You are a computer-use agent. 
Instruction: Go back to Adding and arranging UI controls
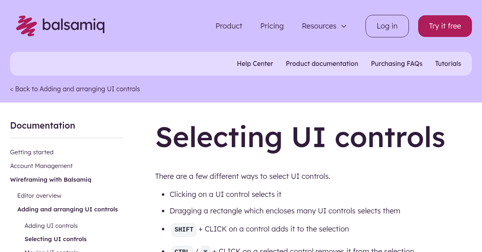75,89
